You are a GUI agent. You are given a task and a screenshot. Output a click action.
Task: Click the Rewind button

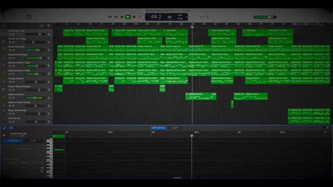(x=110, y=17)
